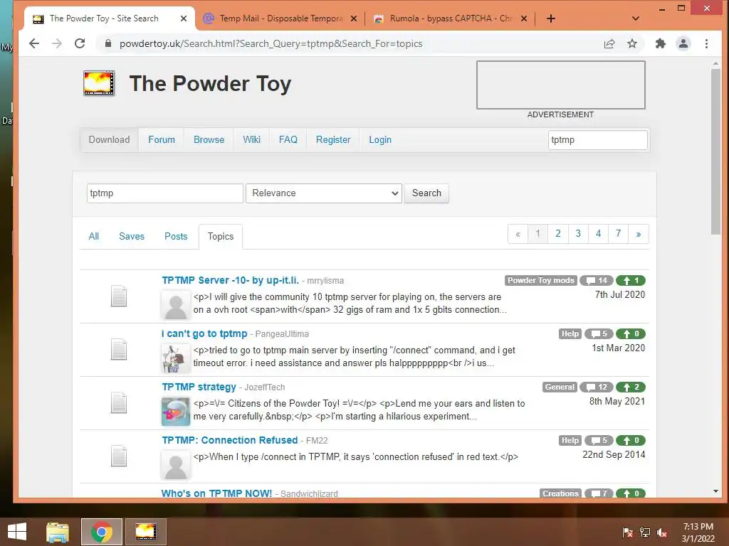The height and width of the screenshot is (546, 729).
Task: Click document icon beside Connection Refused topic
Action: 119,456
